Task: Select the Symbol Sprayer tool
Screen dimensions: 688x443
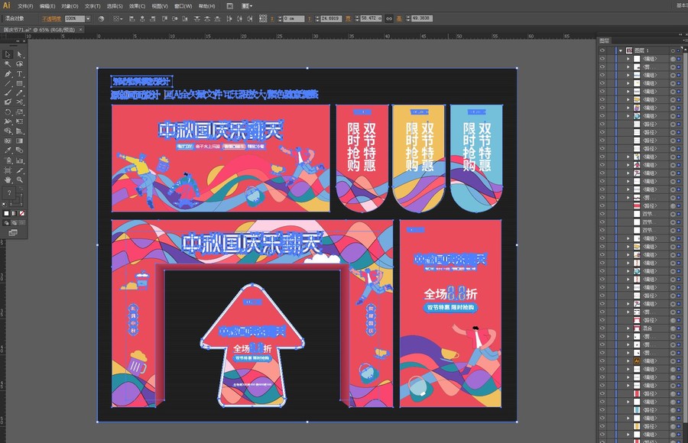Action: [x=8, y=160]
